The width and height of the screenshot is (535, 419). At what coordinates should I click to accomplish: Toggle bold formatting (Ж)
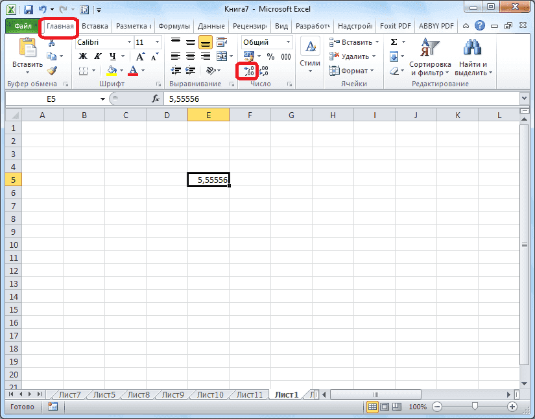click(82, 56)
